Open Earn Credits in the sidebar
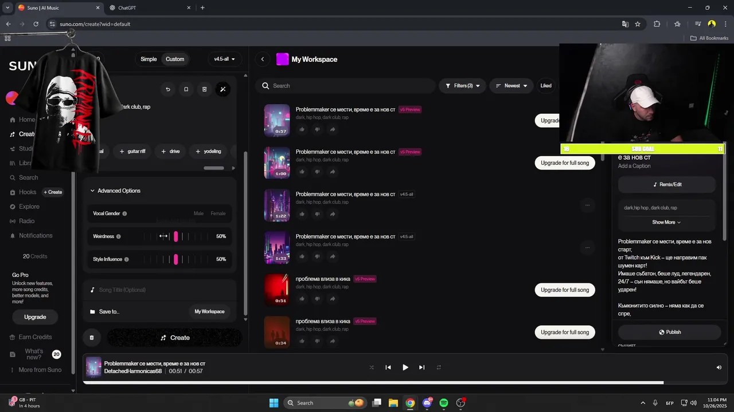This screenshot has width=734, height=412. point(31,337)
